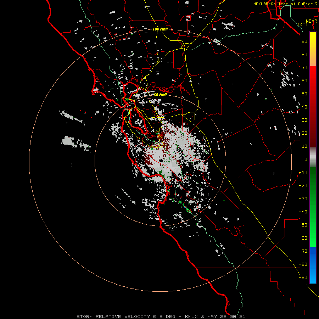Viewport: 319px width, 319px height.
Task: Click the -50 value on the velocity scale
Action: pyautogui.click(x=303, y=225)
